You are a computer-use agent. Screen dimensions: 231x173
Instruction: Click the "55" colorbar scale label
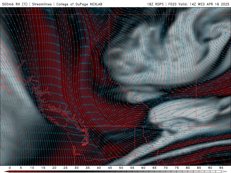click(132, 168)
